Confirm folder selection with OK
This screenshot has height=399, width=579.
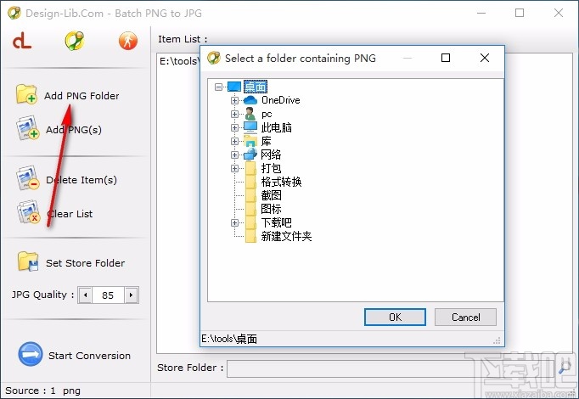[395, 317]
